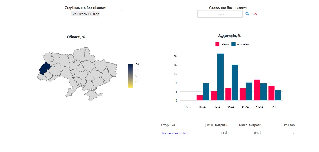Click the Томос word input field
Image resolution: width=319 pixels, height=152 pixels.
[x=220, y=14]
